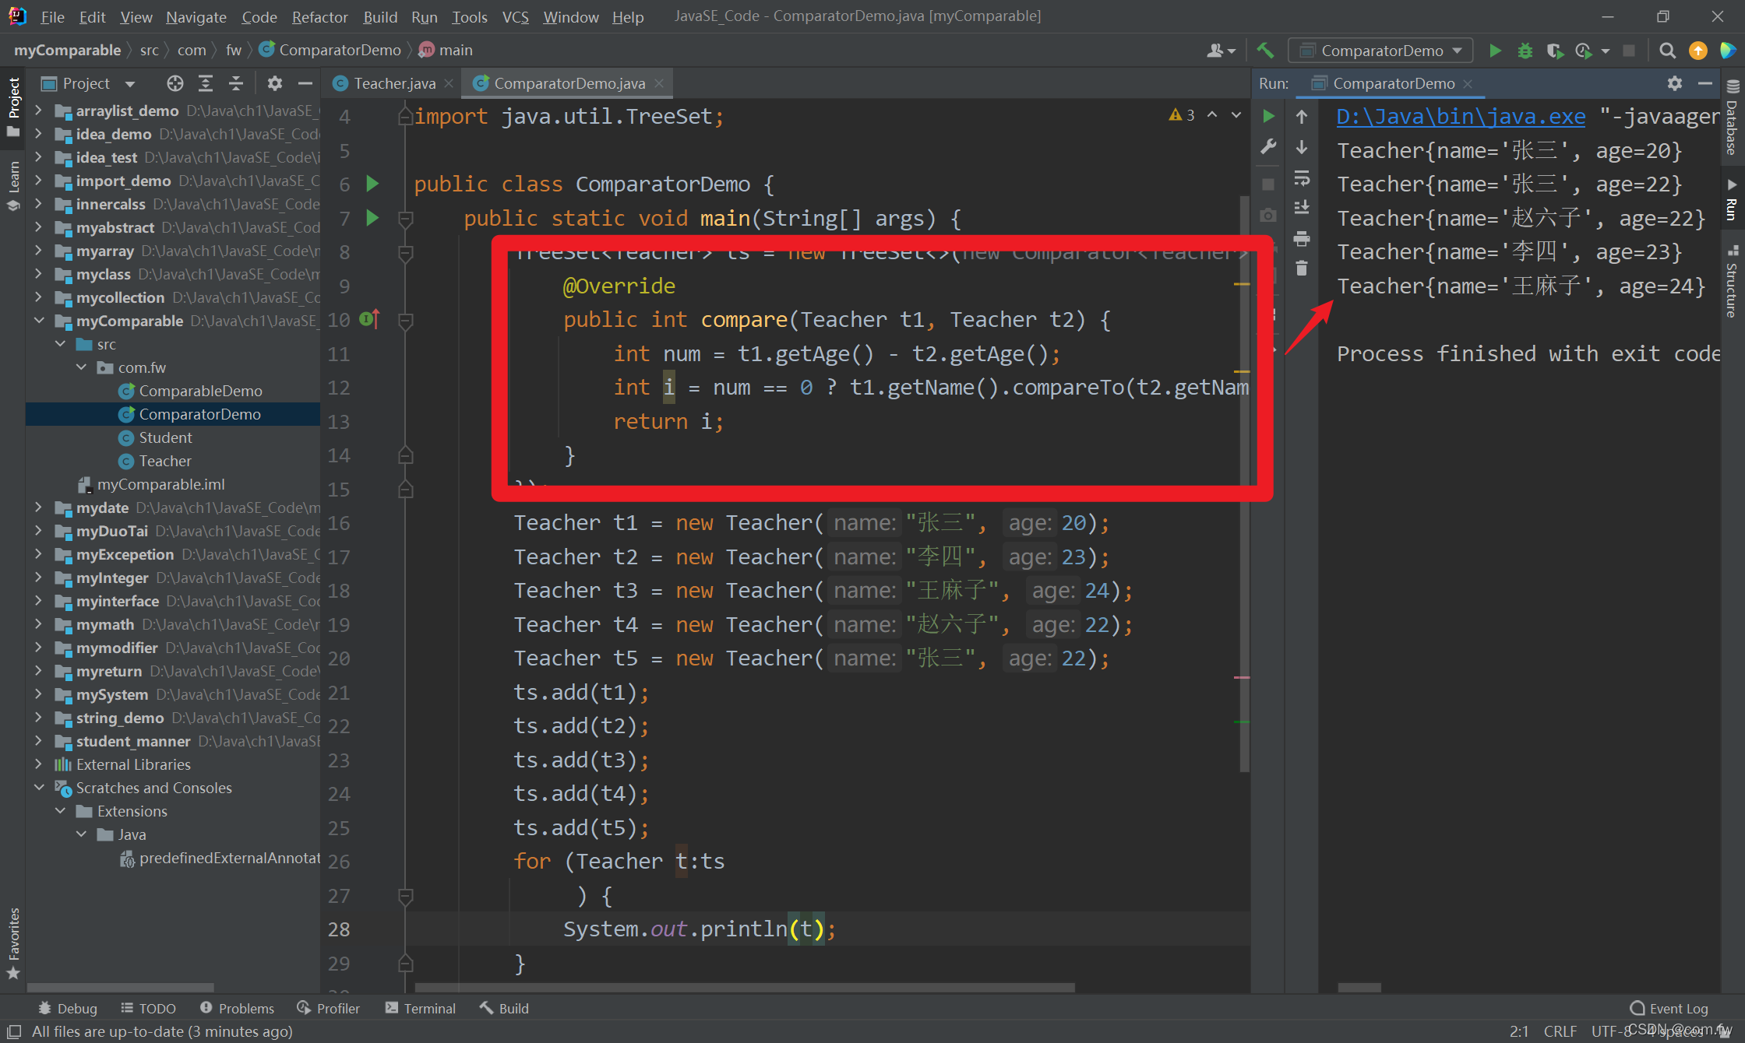Click the print icon in Run panel
The width and height of the screenshot is (1745, 1043).
pyautogui.click(x=1302, y=238)
